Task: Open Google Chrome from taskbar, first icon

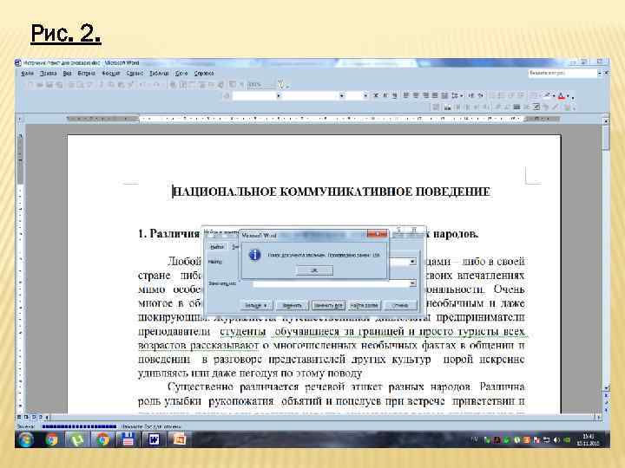Action: [x=51, y=439]
